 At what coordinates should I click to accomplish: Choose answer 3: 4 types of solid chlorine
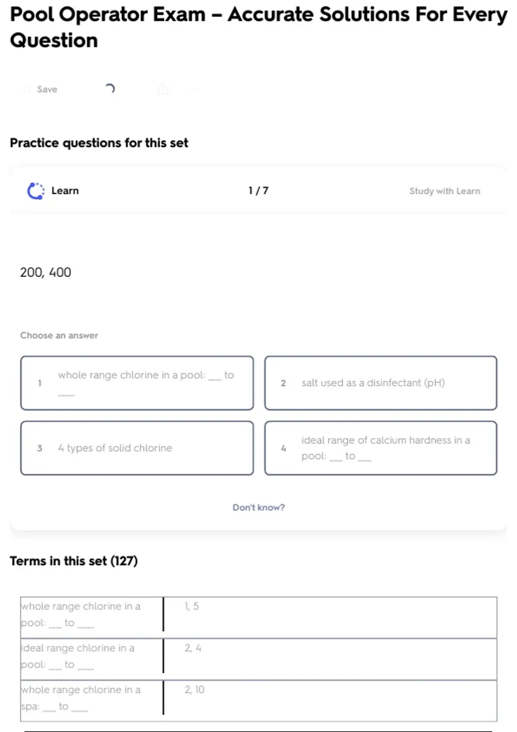[137, 448]
